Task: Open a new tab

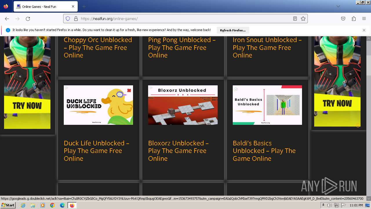Action: point(84,6)
